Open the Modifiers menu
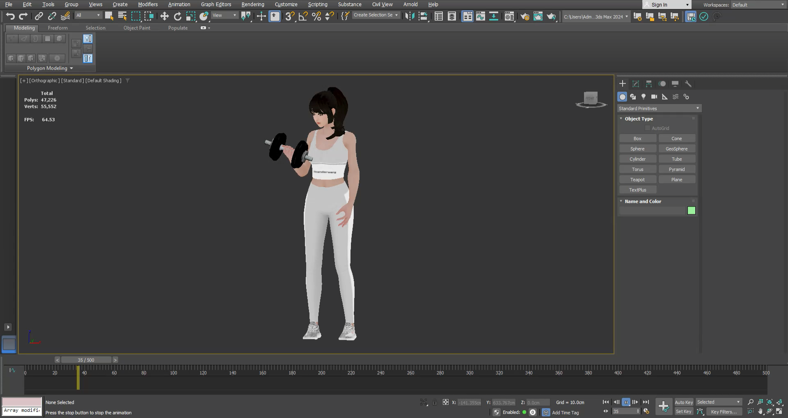This screenshot has height=418, width=788. pyautogui.click(x=148, y=5)
